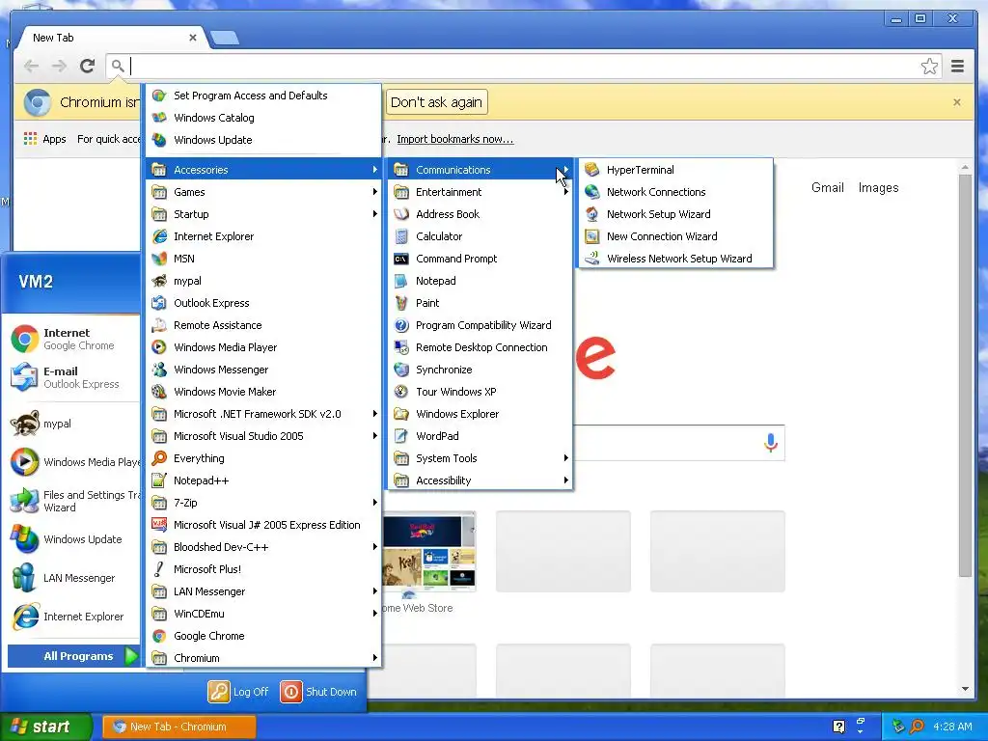
Task: Click the Chromium address bar
Action: [x=523, y=67]
